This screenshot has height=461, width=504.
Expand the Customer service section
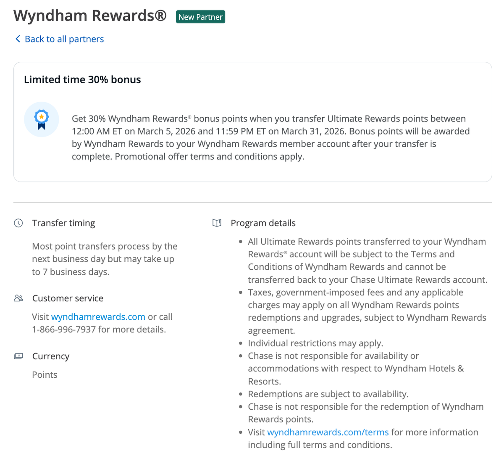click(68, 298)
